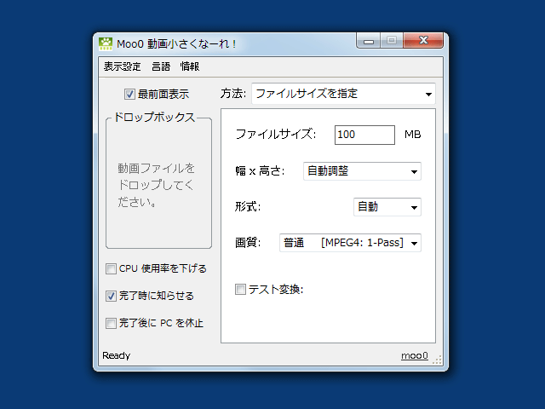Open the 情報 menu
545x409 pixels.
[190, 66]
